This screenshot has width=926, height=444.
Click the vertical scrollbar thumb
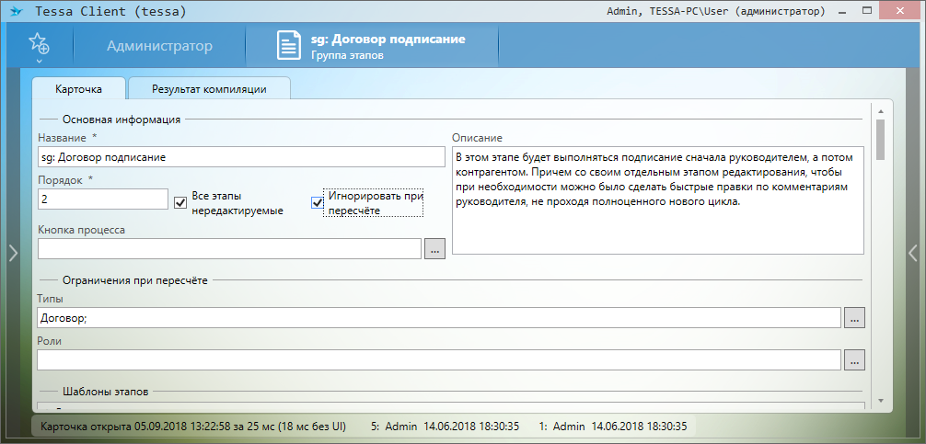tap(881, 139)
